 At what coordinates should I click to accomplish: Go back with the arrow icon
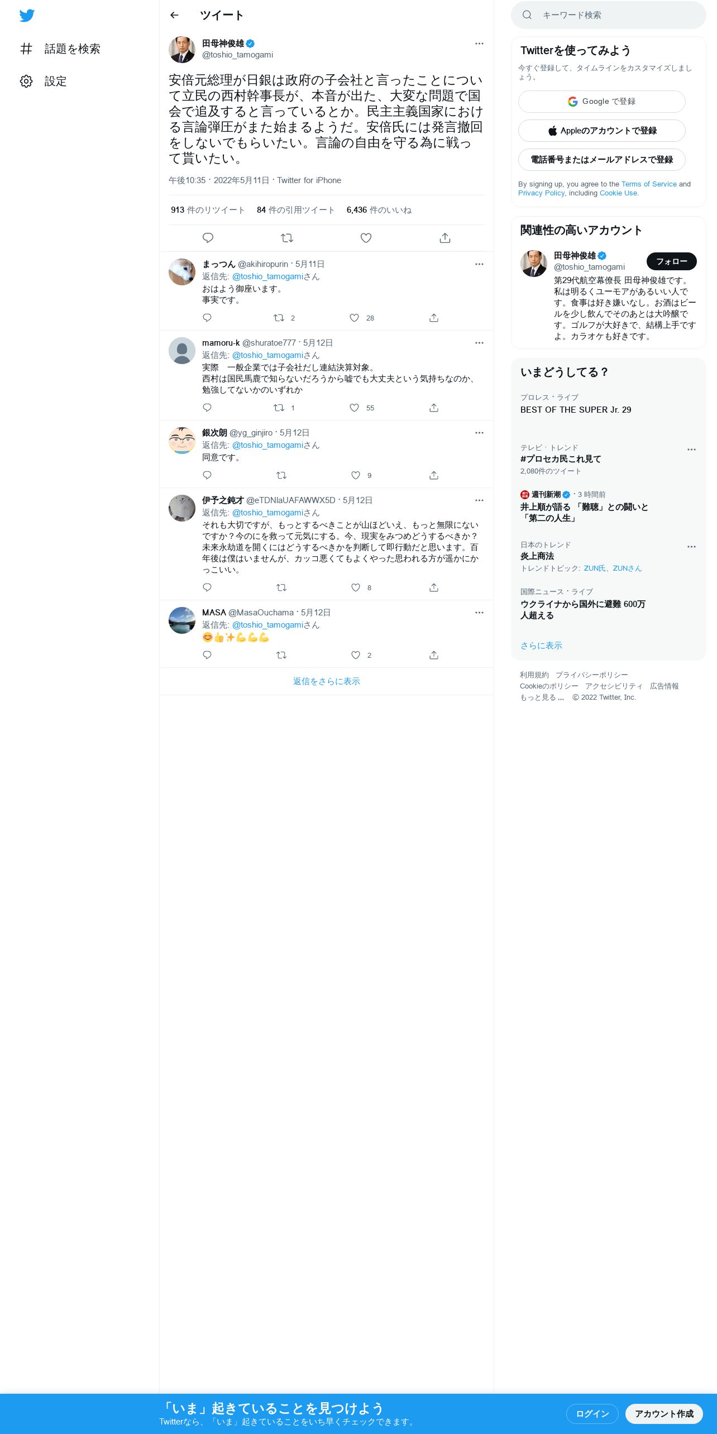point(174,15)
